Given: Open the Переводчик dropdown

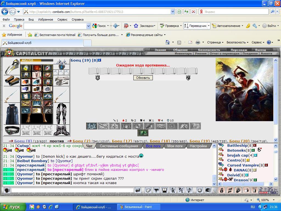Looking at the screenshot, I should tap(209, 26).
